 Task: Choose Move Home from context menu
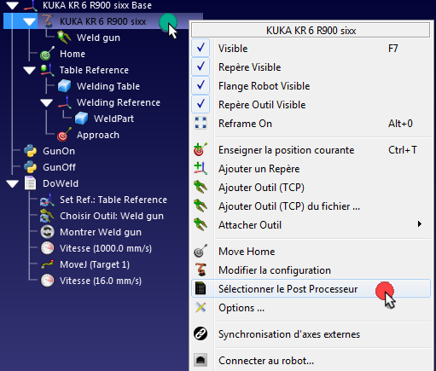tap(311, 252)
